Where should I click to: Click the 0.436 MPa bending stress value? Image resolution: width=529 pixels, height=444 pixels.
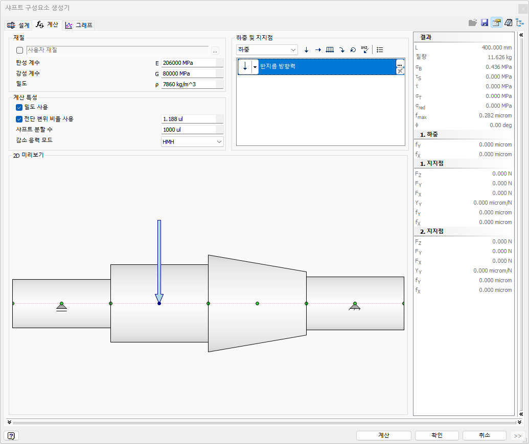(499, 67)
